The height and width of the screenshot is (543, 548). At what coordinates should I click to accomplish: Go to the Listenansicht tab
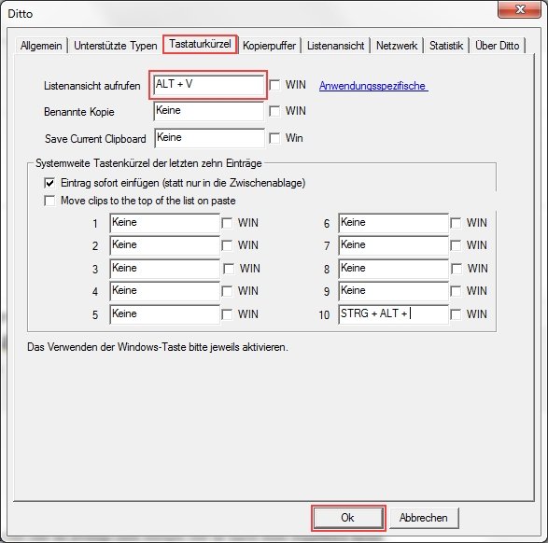tap(335, 46)
